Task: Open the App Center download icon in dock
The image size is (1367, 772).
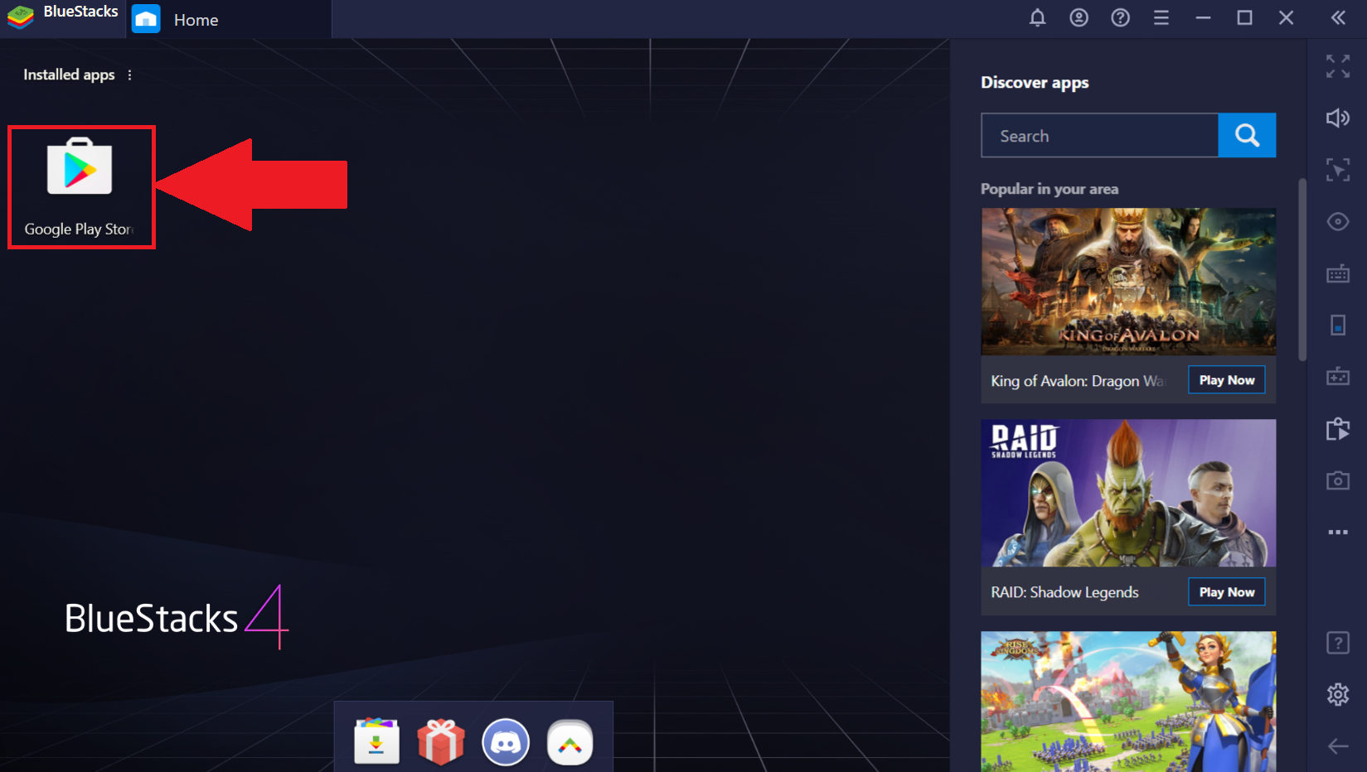Action: [x=376, y=741]
